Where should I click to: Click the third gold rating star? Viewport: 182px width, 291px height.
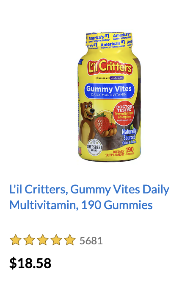click(x=43, y=240)
